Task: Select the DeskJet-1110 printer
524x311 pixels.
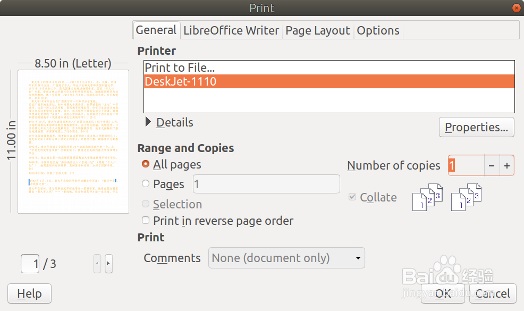Action: point(329,81)
